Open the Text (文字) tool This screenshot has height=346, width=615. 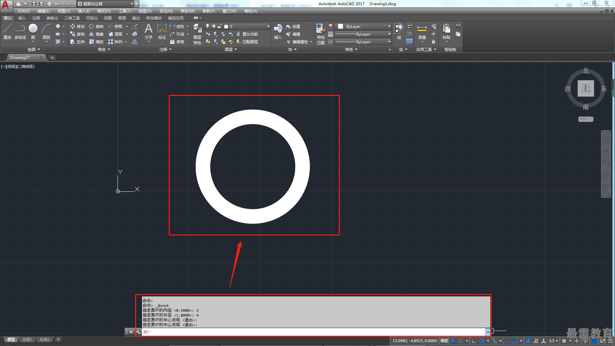tap(149, 31)
